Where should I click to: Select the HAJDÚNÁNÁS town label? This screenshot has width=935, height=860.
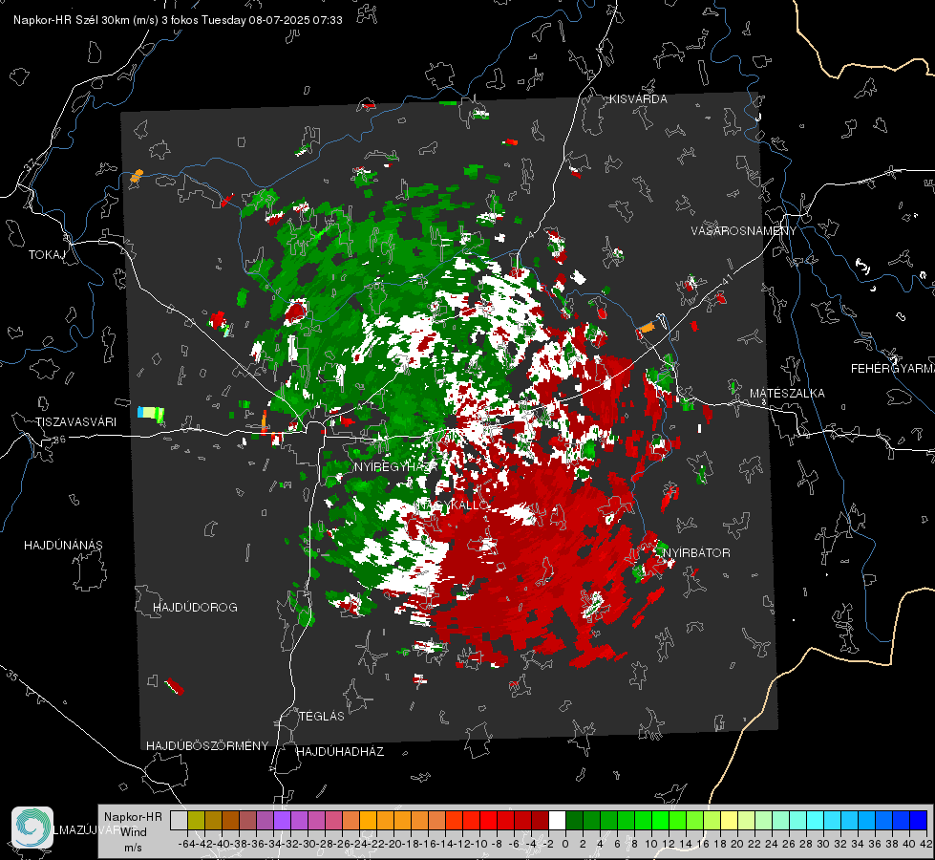click(63, 545)
